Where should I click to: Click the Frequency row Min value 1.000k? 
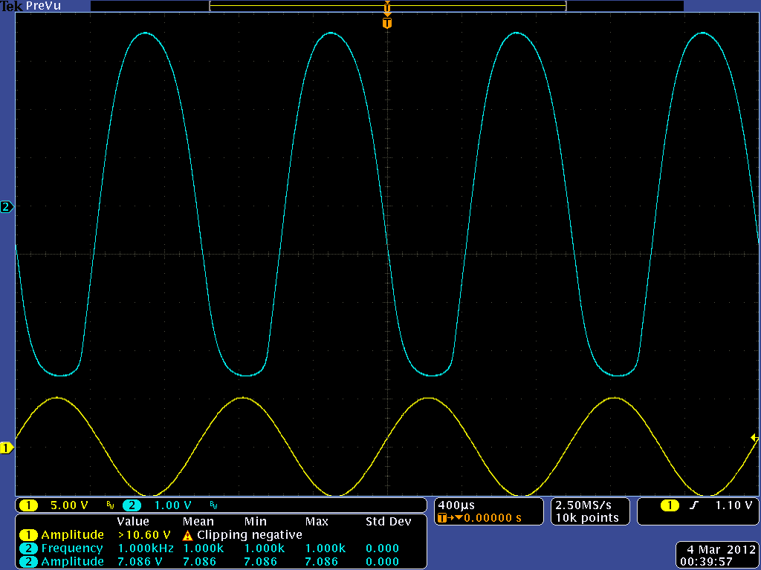tap(265, 548)
